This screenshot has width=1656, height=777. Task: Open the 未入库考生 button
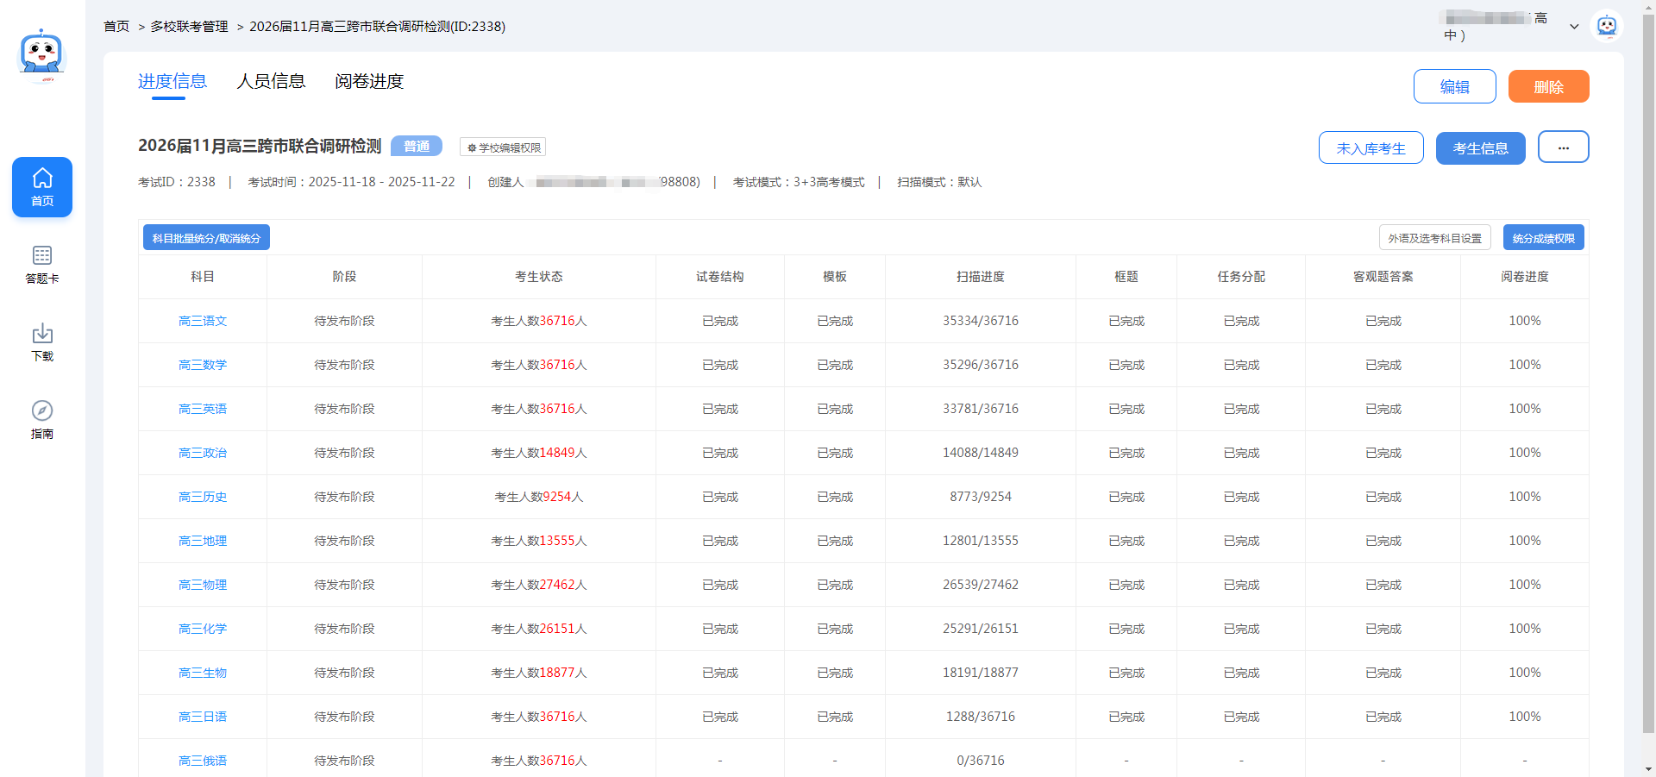click(x=1371, y=148)
